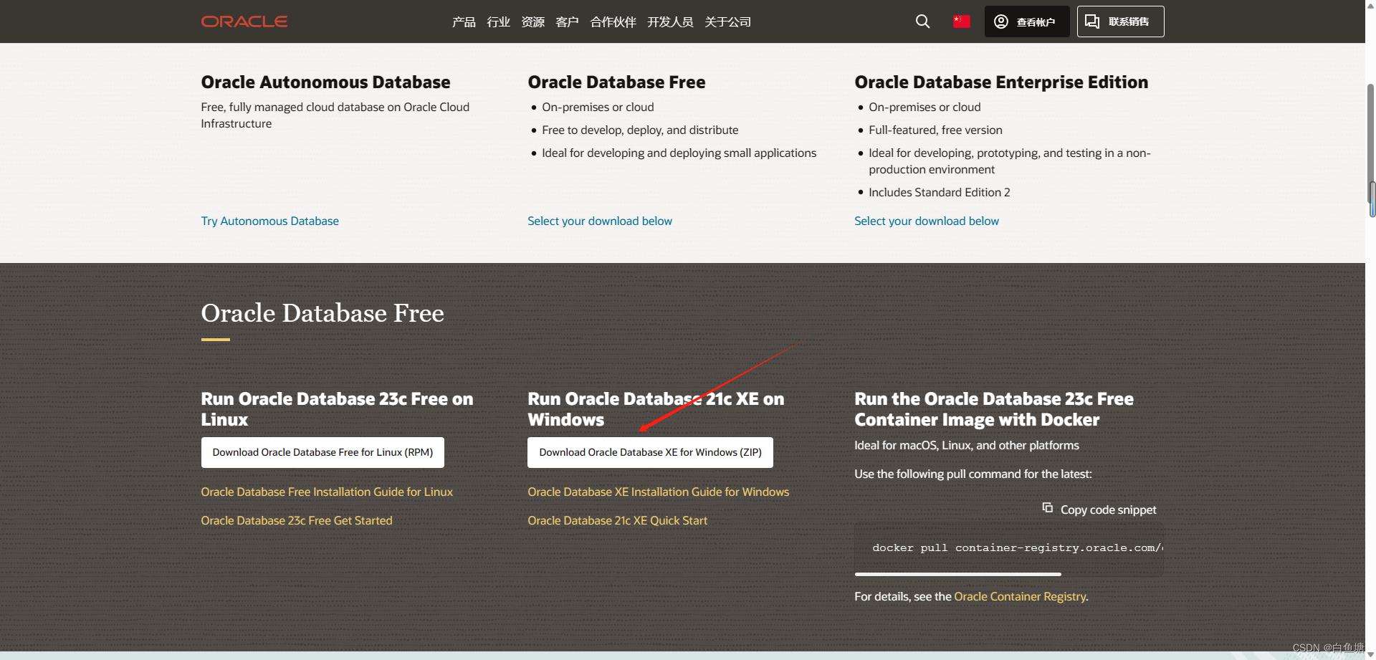Click the Includes Standard Edition 2 bullet
This screenshot has width=1376, height=660.
point(939,192)
